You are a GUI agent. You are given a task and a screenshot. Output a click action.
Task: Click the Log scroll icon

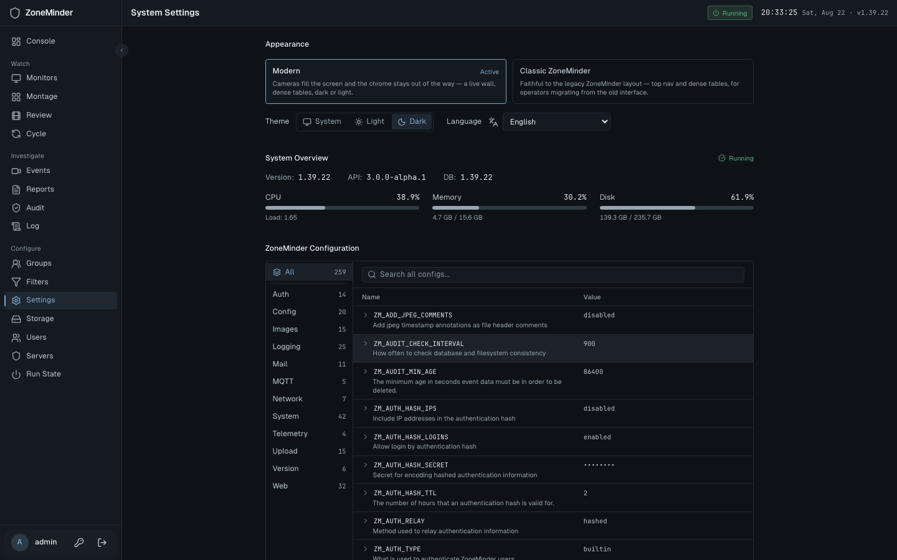click(16, 226)
